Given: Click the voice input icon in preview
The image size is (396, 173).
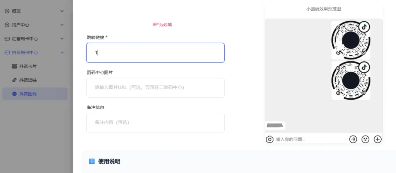Looking at the screenshot, I should click(353, 139).
